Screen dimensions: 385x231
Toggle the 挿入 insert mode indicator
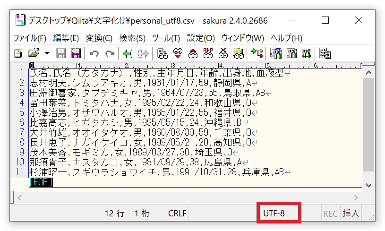point(351,213)
